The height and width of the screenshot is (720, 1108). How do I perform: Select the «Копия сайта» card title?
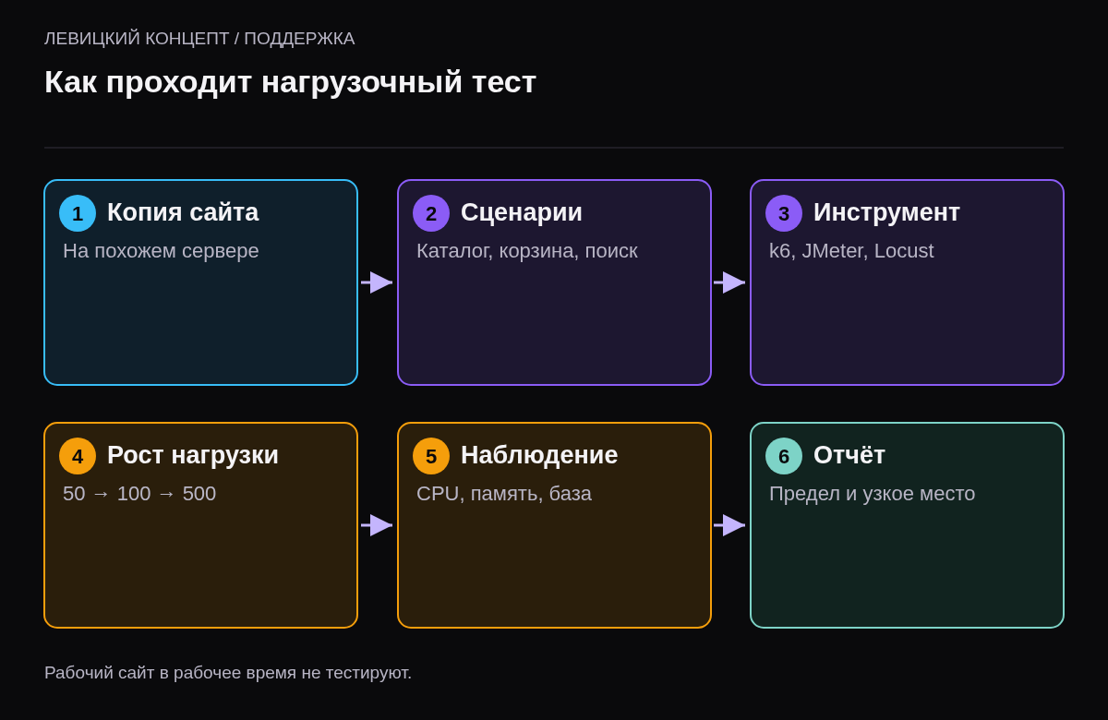pyautogui.click(x=183, y=212)
